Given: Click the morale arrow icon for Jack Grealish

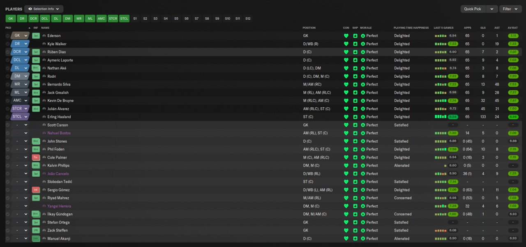Looking at the screenshot, I should coord(363,92).
